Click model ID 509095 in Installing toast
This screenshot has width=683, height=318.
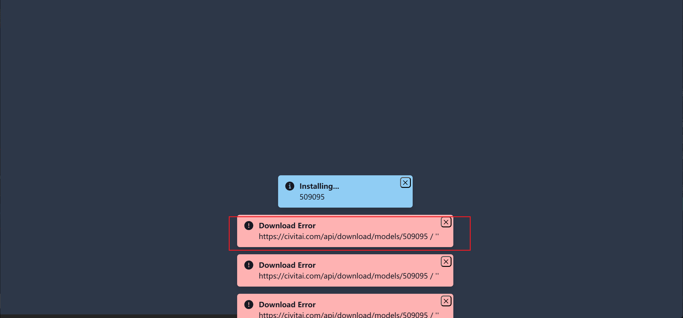(x=312, y=197)
